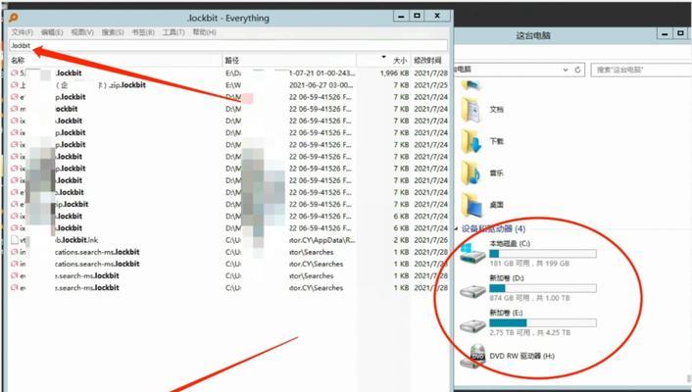The width and height of the screenshot is (692, 392).
Task: Expand the Explorer address bar dropdown arrow
Action: point(566,70)
